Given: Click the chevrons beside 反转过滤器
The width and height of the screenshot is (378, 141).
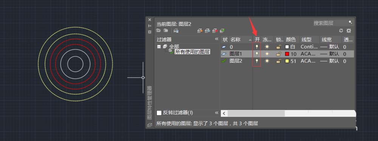Looking at the screenshot, I should [217, 113].
